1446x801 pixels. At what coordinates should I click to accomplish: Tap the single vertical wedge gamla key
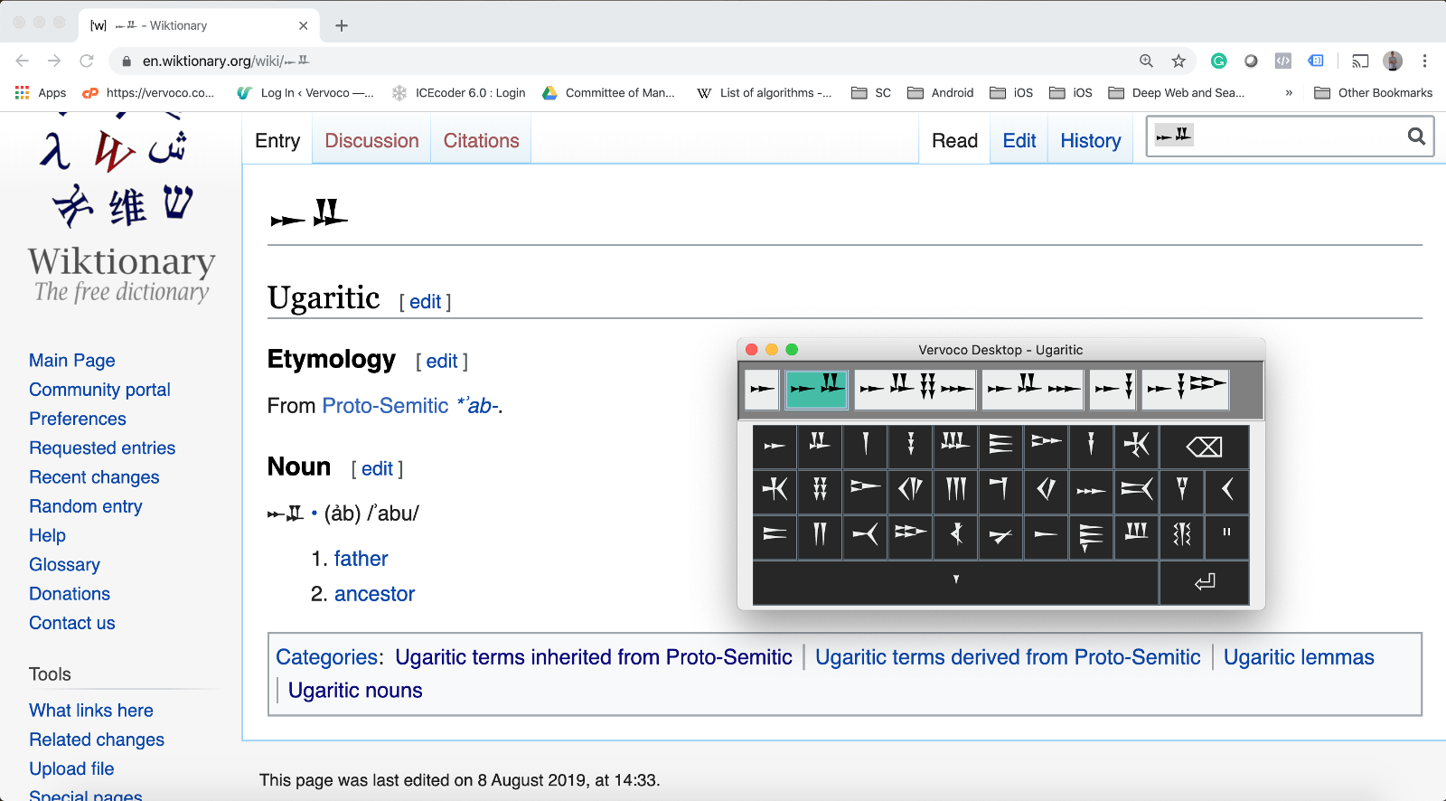click(865, 447)
